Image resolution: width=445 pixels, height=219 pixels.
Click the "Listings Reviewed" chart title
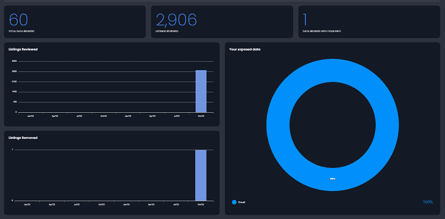[x=23, y=49]
